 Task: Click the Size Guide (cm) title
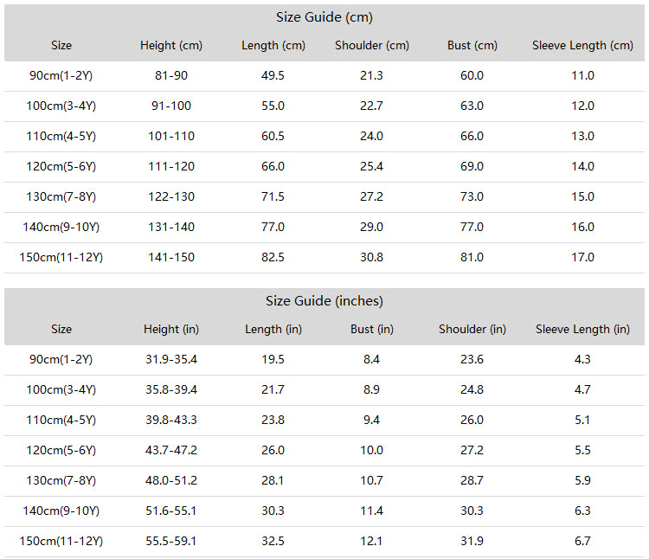point(324,17)
